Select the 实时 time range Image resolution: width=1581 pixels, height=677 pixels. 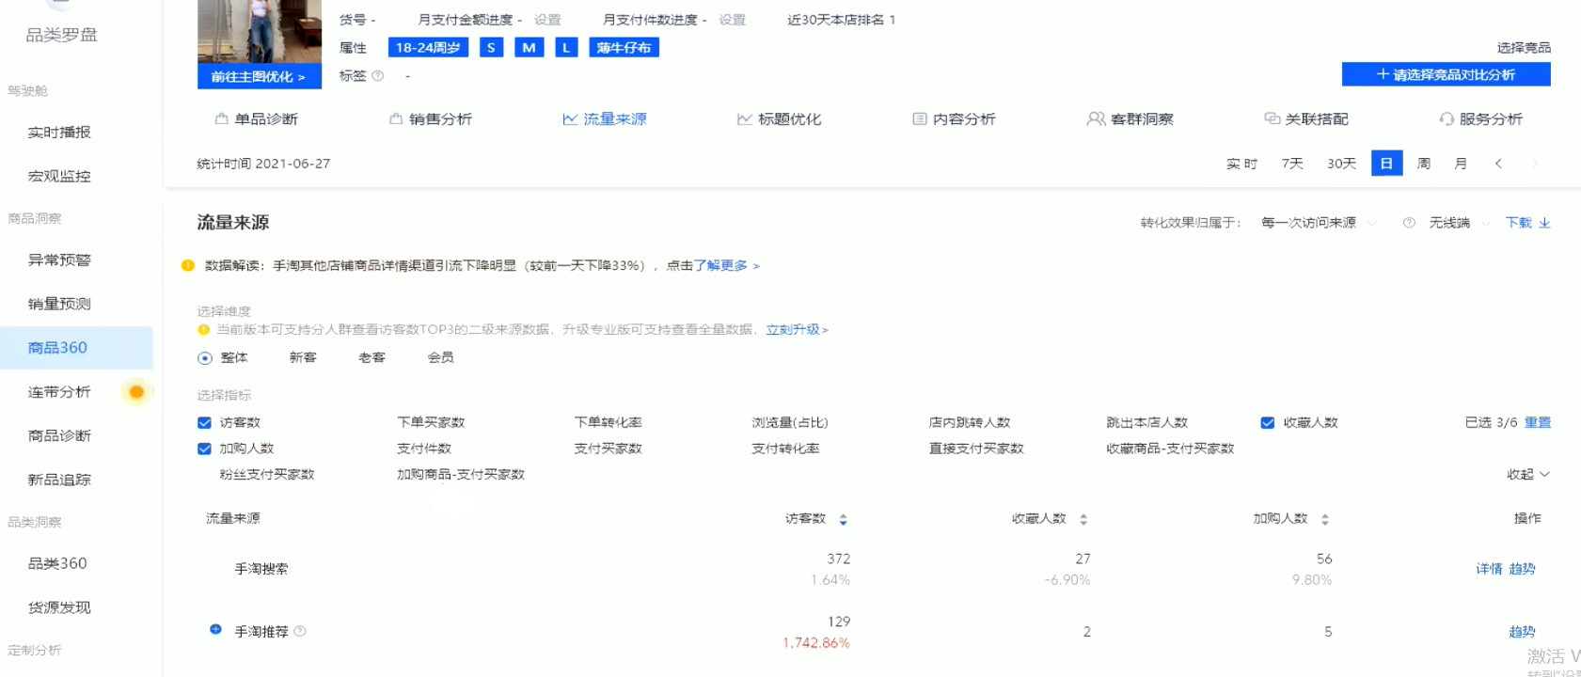pyautogui.click(x=1241, y=164)
